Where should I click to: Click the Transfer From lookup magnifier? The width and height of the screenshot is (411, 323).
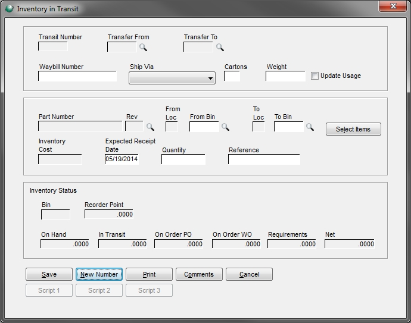click(x=143, y=48)
